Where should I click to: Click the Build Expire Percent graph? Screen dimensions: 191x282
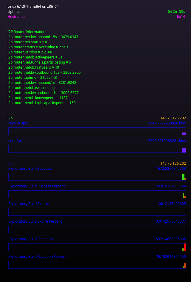(x=97, y=229)
